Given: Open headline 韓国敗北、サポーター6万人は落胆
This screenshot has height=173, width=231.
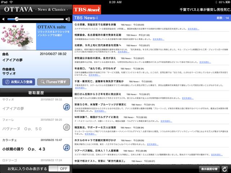Looking at the screenshot, I should [95, 127].
